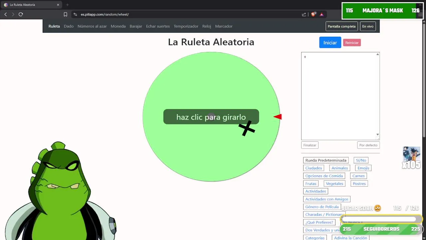Open the browser hamburger menu

(x=420, y=15)
